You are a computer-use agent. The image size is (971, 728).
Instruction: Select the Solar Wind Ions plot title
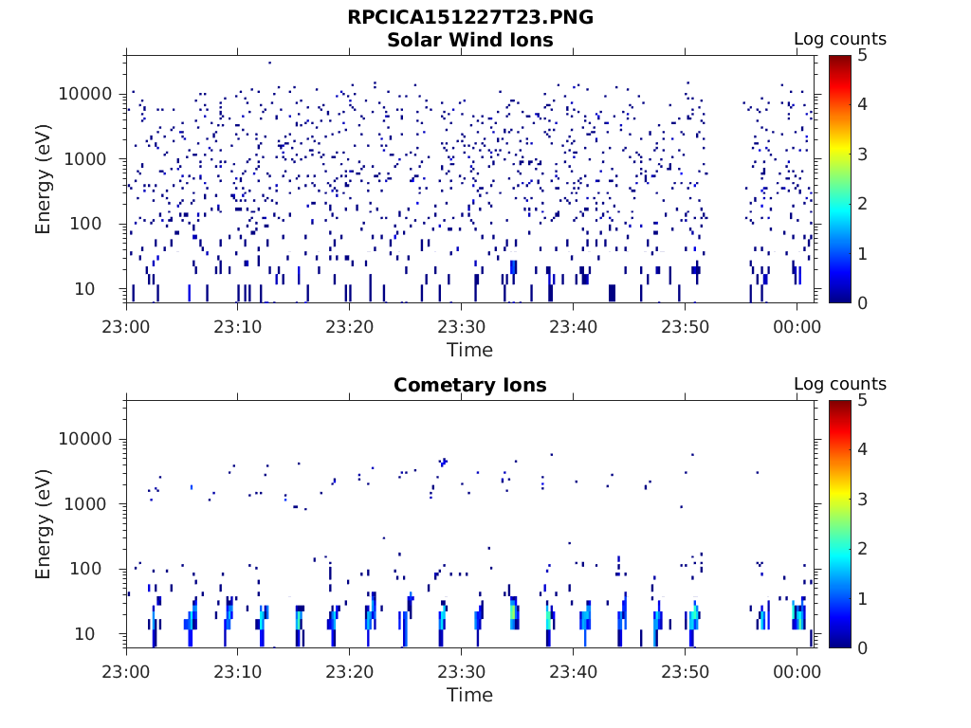(470, 40)
